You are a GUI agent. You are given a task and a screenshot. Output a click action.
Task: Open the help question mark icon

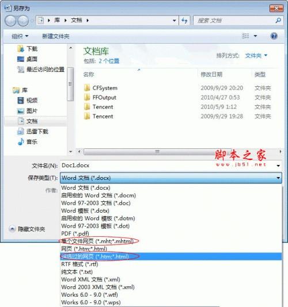tap(274, 36)
